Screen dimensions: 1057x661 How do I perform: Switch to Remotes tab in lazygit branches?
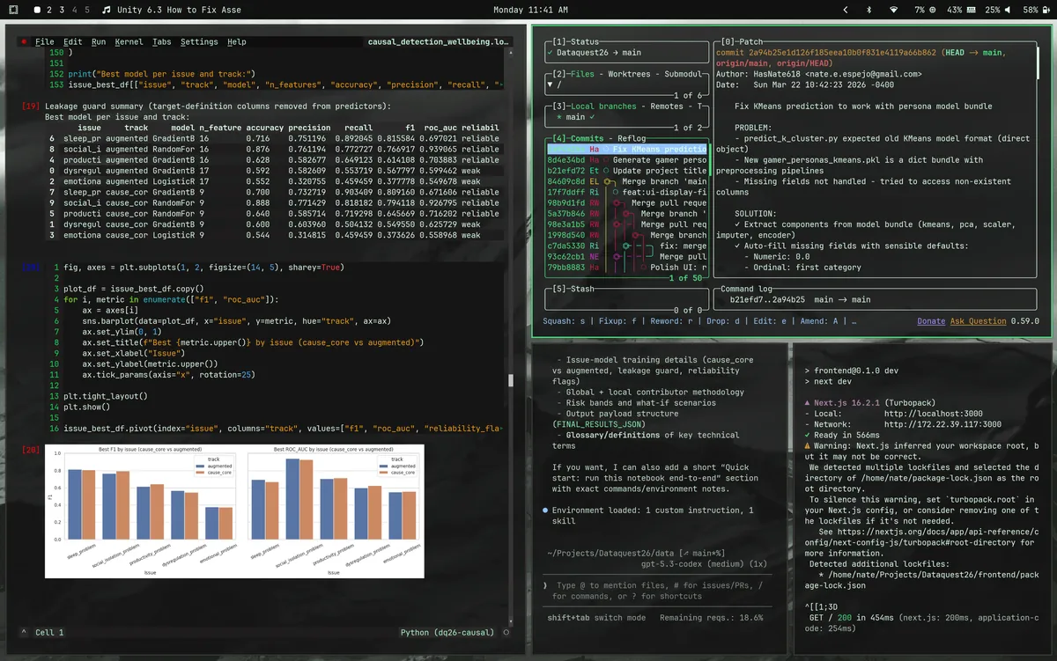(666, 106)
